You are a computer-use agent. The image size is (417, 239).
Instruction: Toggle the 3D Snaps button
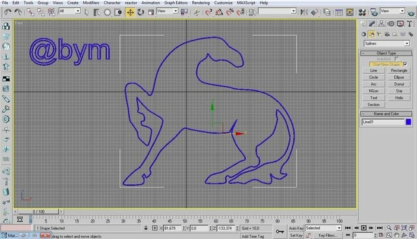pos(208,12)
